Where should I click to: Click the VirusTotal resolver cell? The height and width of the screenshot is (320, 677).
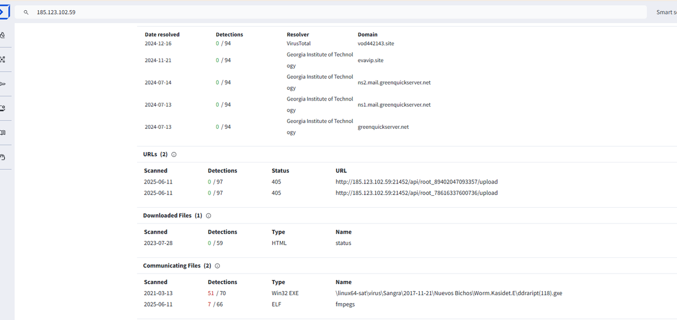(298, 43)
